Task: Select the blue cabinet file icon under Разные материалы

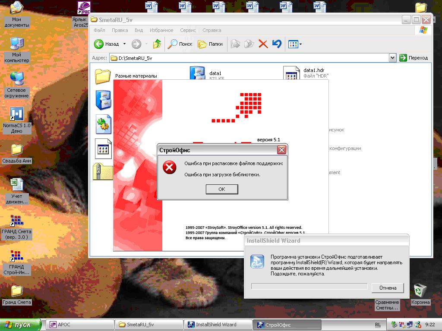Action: pyautogui.click(x=103, y=100)
